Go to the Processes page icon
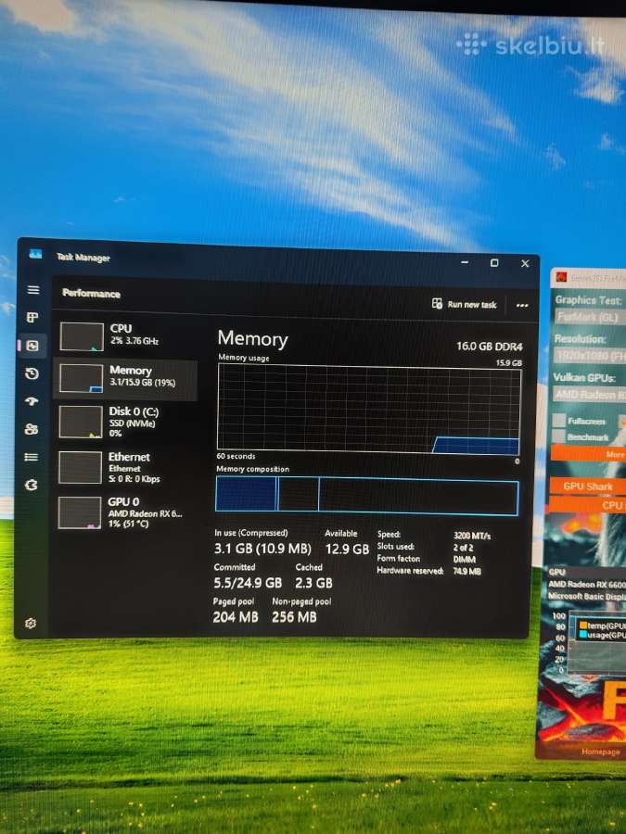This screenshot has width=626, height=834. pyautogui.click(x=32, y=318)
